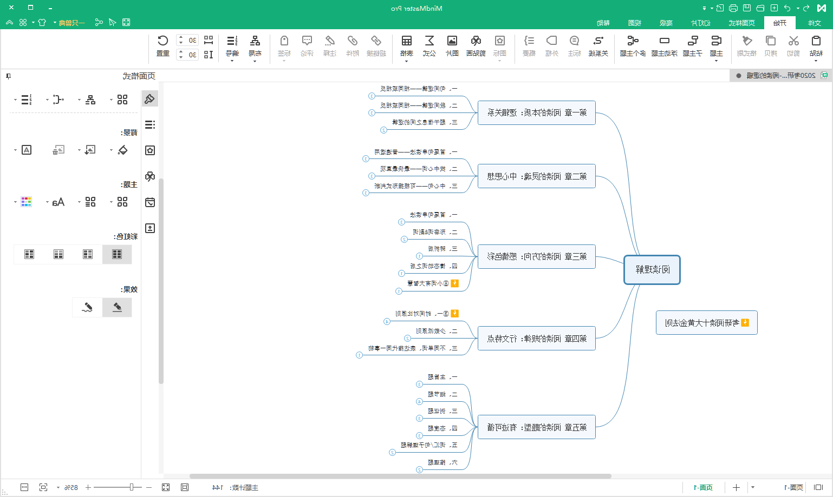Insert a Floating Topic (浮动主题)

(665, 41)
